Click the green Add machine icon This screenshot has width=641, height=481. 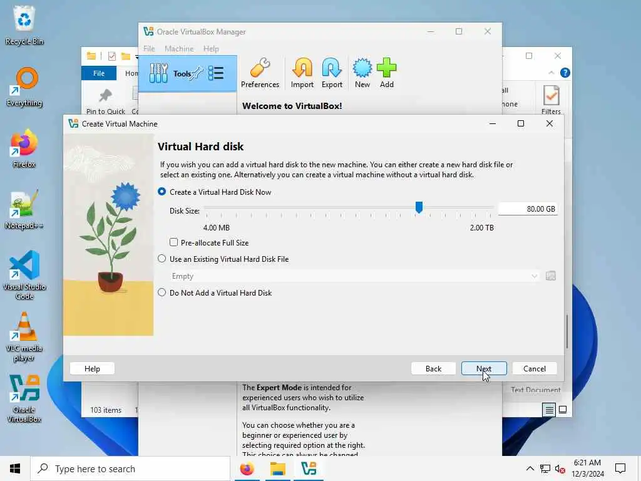[386, 73]
